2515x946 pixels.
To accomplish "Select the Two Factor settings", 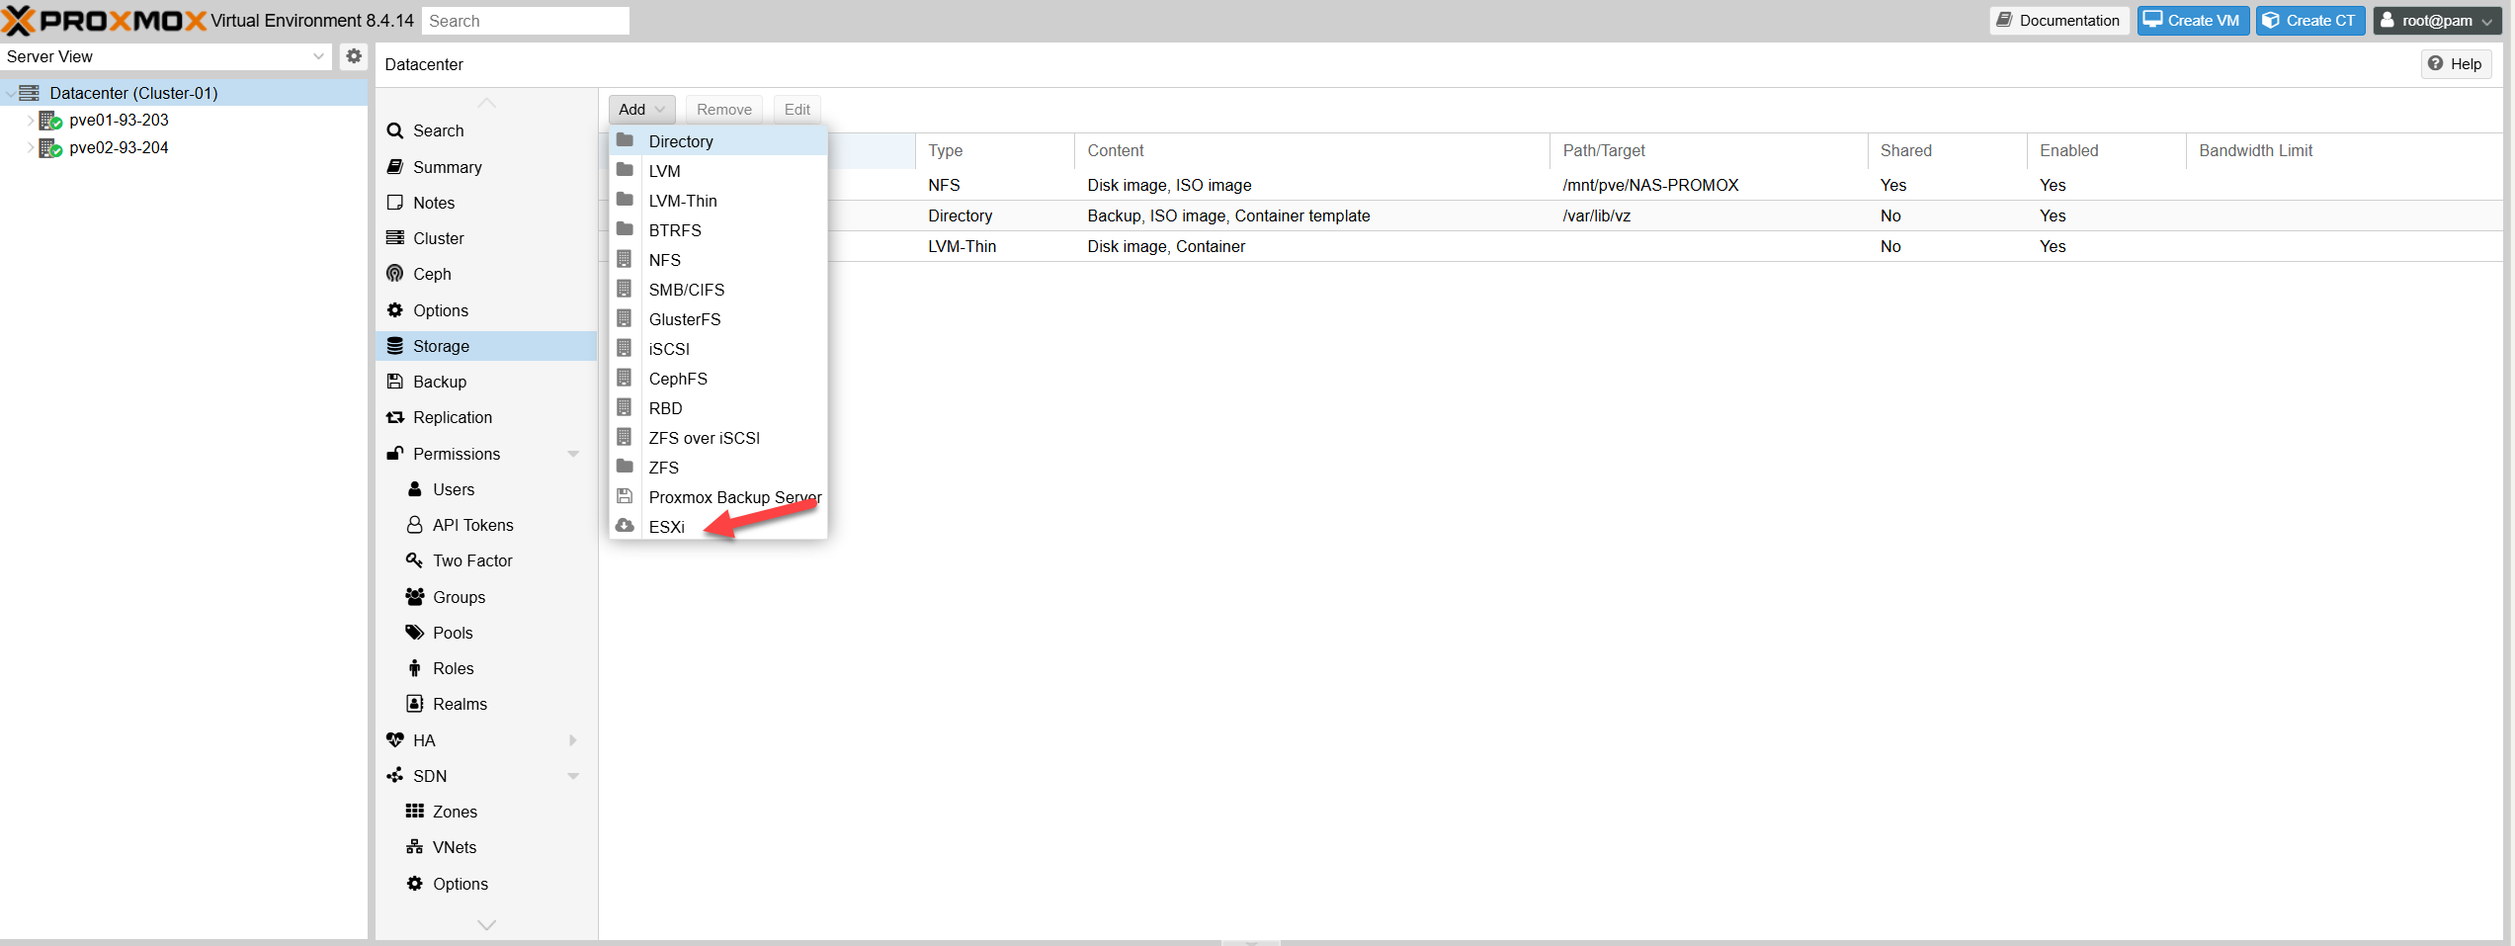I will pyautogui.click(x=472, y=560).
